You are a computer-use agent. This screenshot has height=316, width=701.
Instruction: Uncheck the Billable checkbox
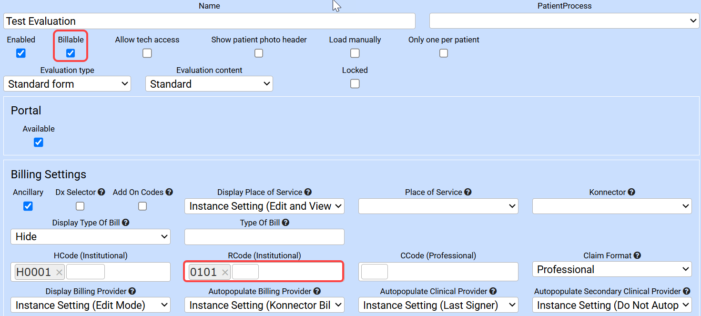tap(71, 53)
